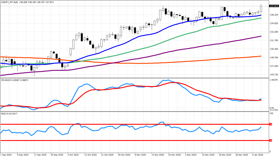Click the red MACD signal line
The width and height of the screenshot is (280, 157).
point(191,87)
